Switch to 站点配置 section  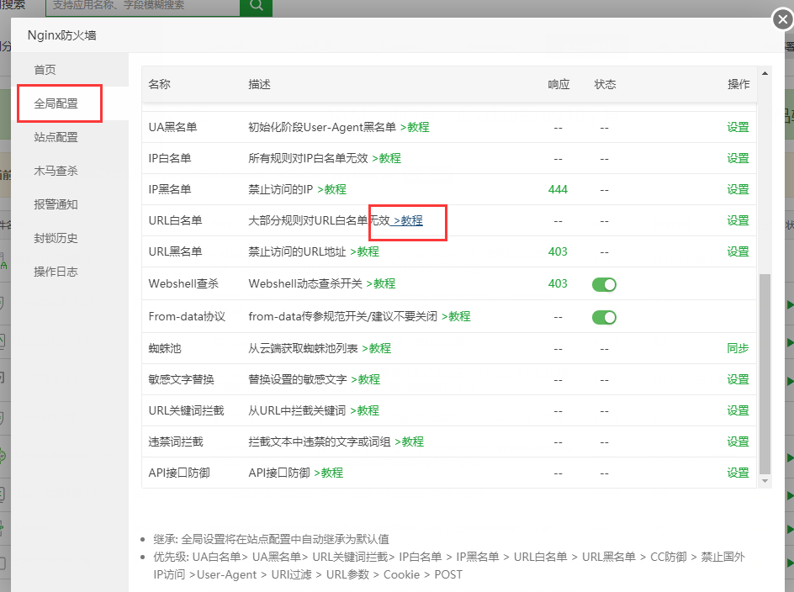click(56, 137)
